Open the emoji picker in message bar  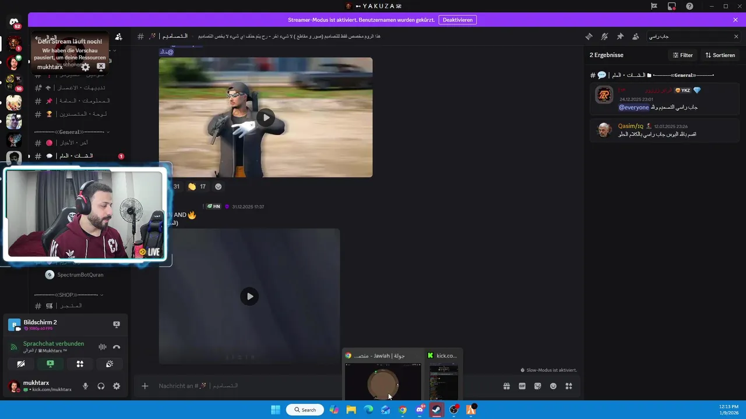point(553,386)
